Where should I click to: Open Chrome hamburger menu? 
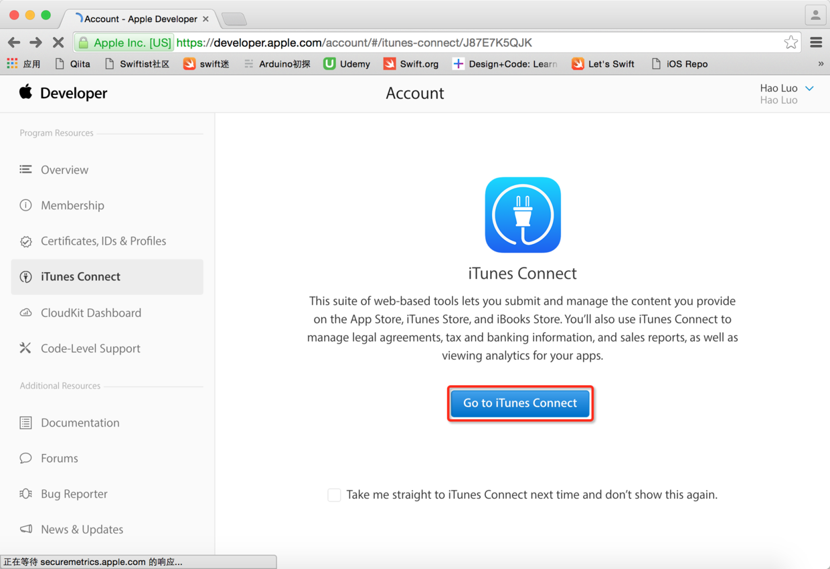click(x=816, y=42)
